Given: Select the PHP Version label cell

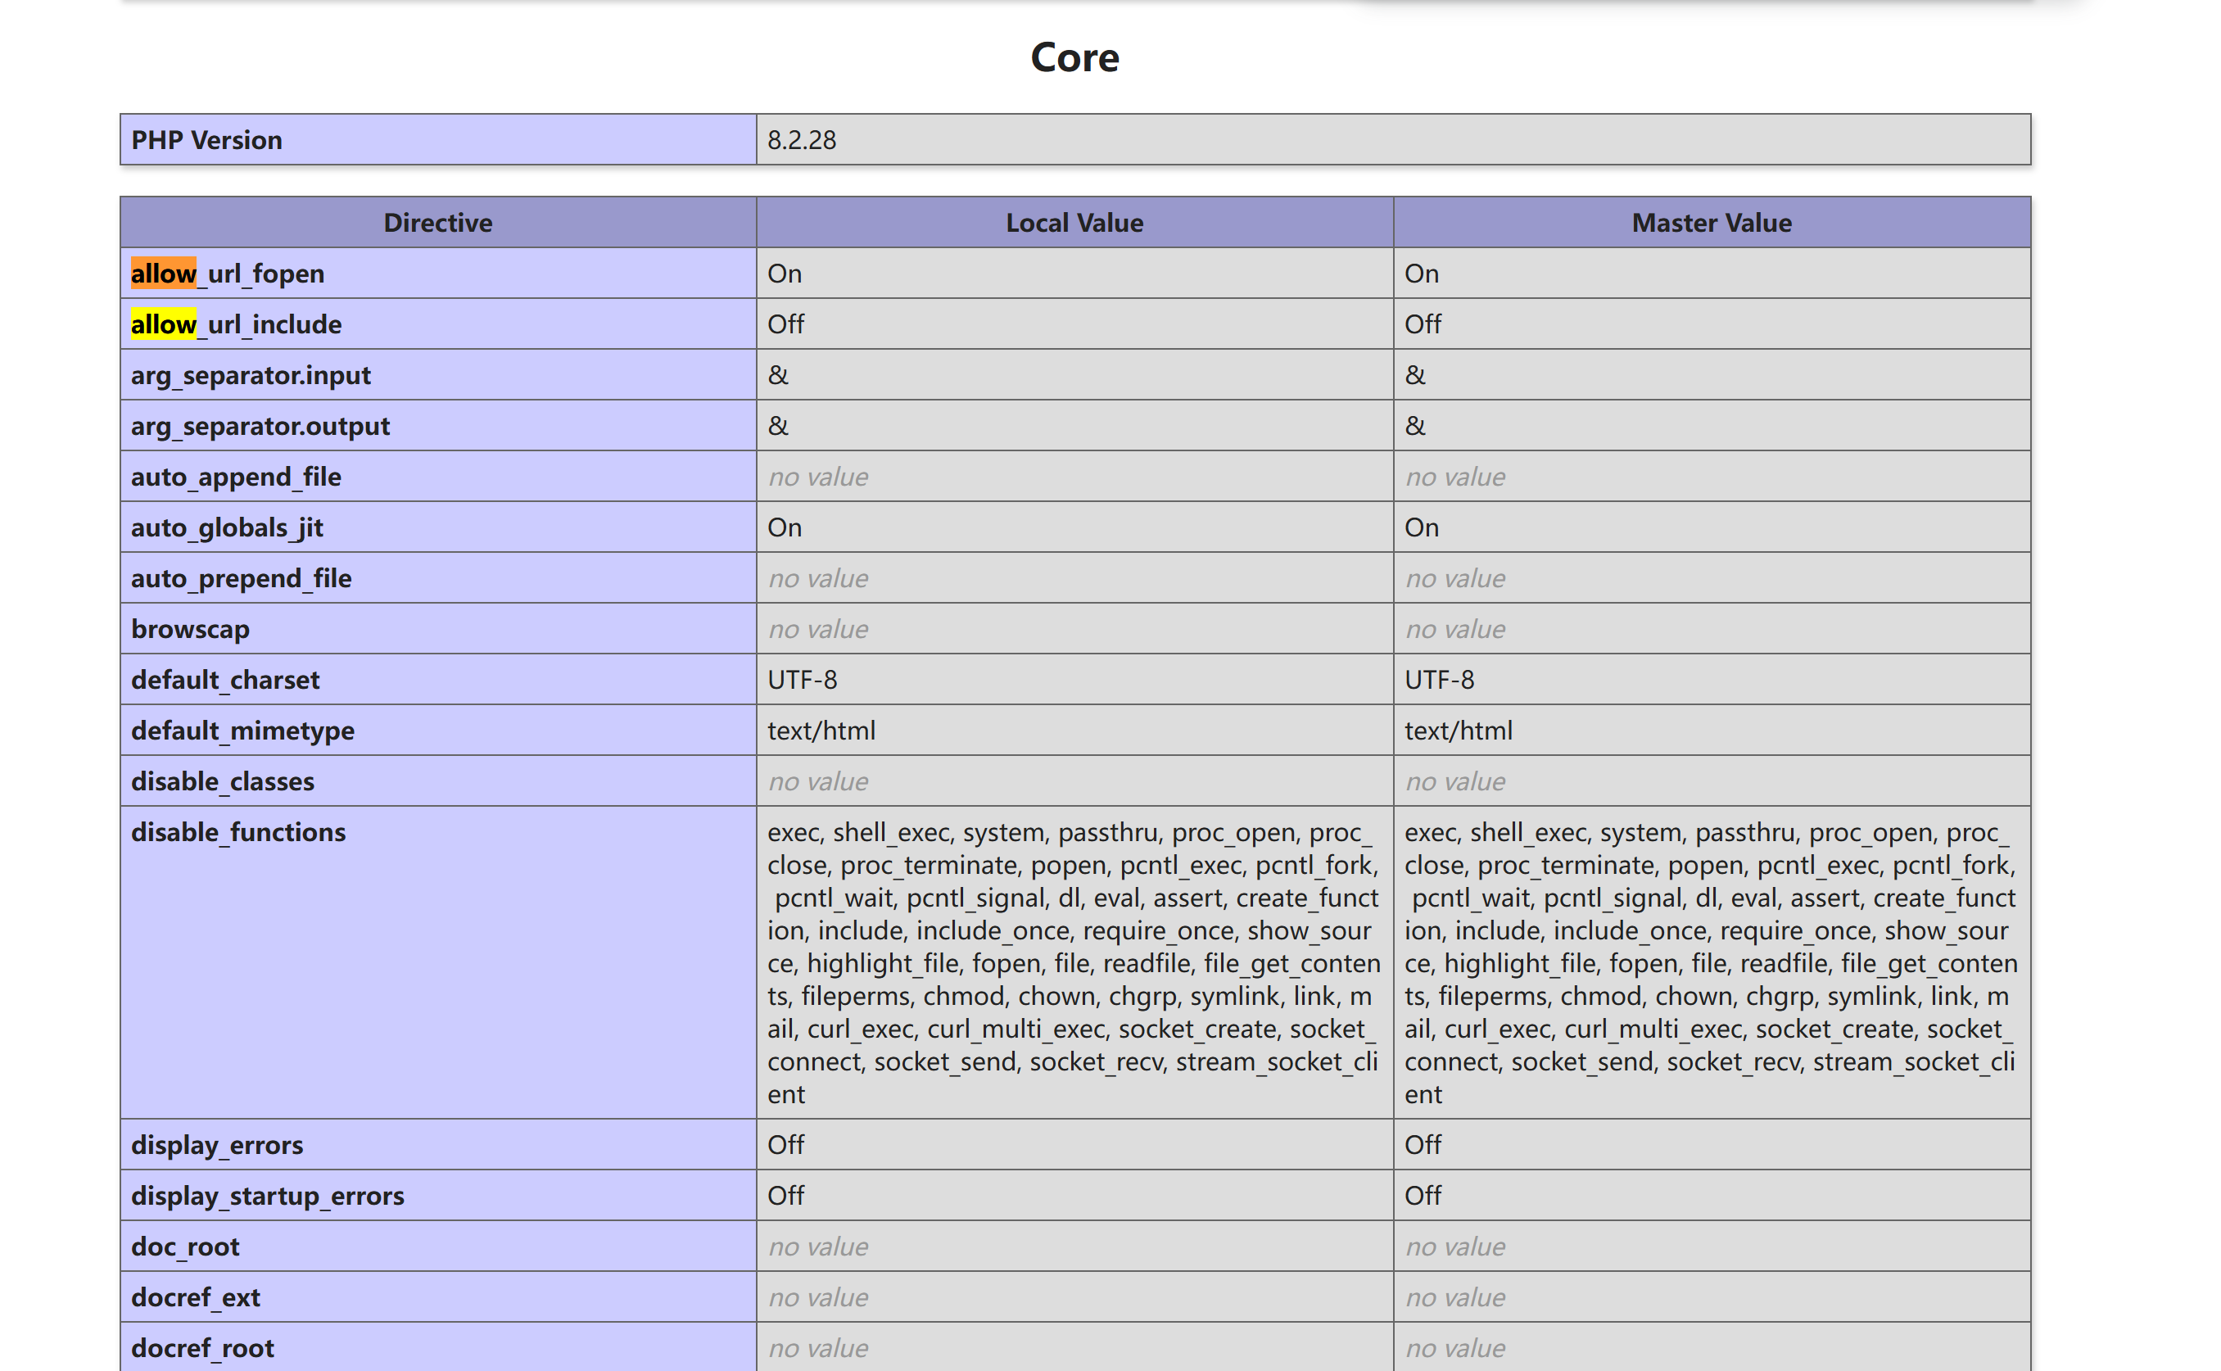Looking at the screenshot, I should point(438,139).
